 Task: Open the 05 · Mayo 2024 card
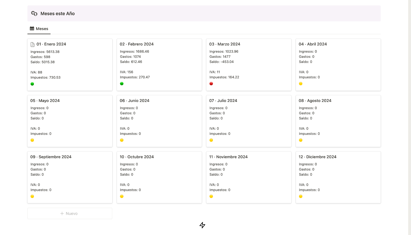70,121
